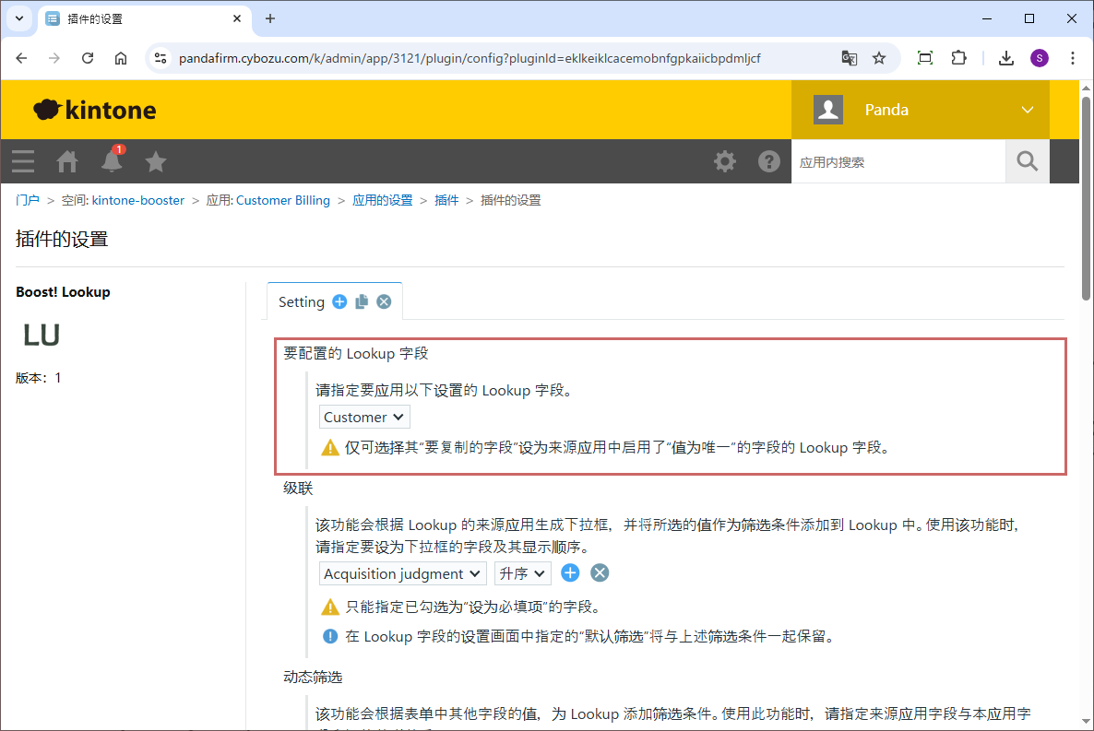Open the kintone hamburger menu
The width and height of the screenshot is (1094, 731).
click(23, 161)
